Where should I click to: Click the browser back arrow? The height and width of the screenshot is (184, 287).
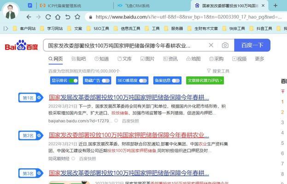pos(29,17)
